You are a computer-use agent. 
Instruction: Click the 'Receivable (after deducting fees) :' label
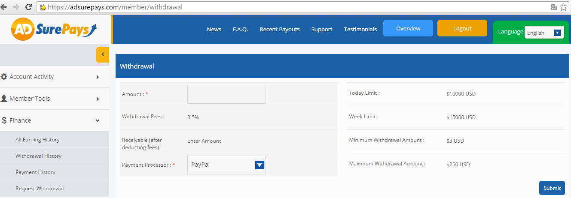tap(142, 144)
